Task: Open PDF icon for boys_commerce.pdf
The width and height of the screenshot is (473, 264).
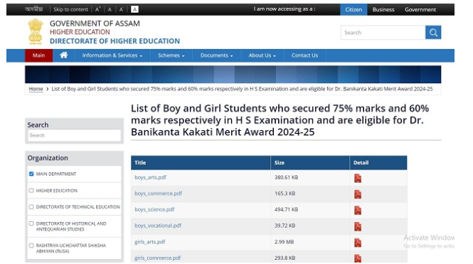Action: coord(358,194)
